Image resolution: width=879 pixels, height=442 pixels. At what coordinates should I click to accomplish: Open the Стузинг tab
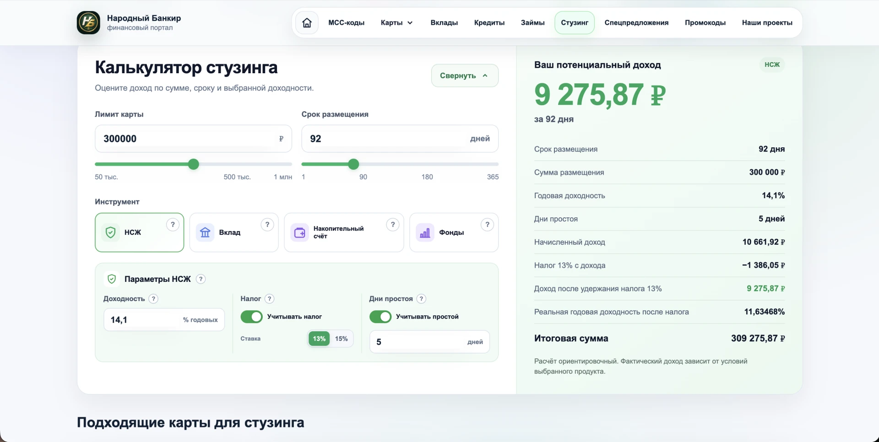point(575,23)
